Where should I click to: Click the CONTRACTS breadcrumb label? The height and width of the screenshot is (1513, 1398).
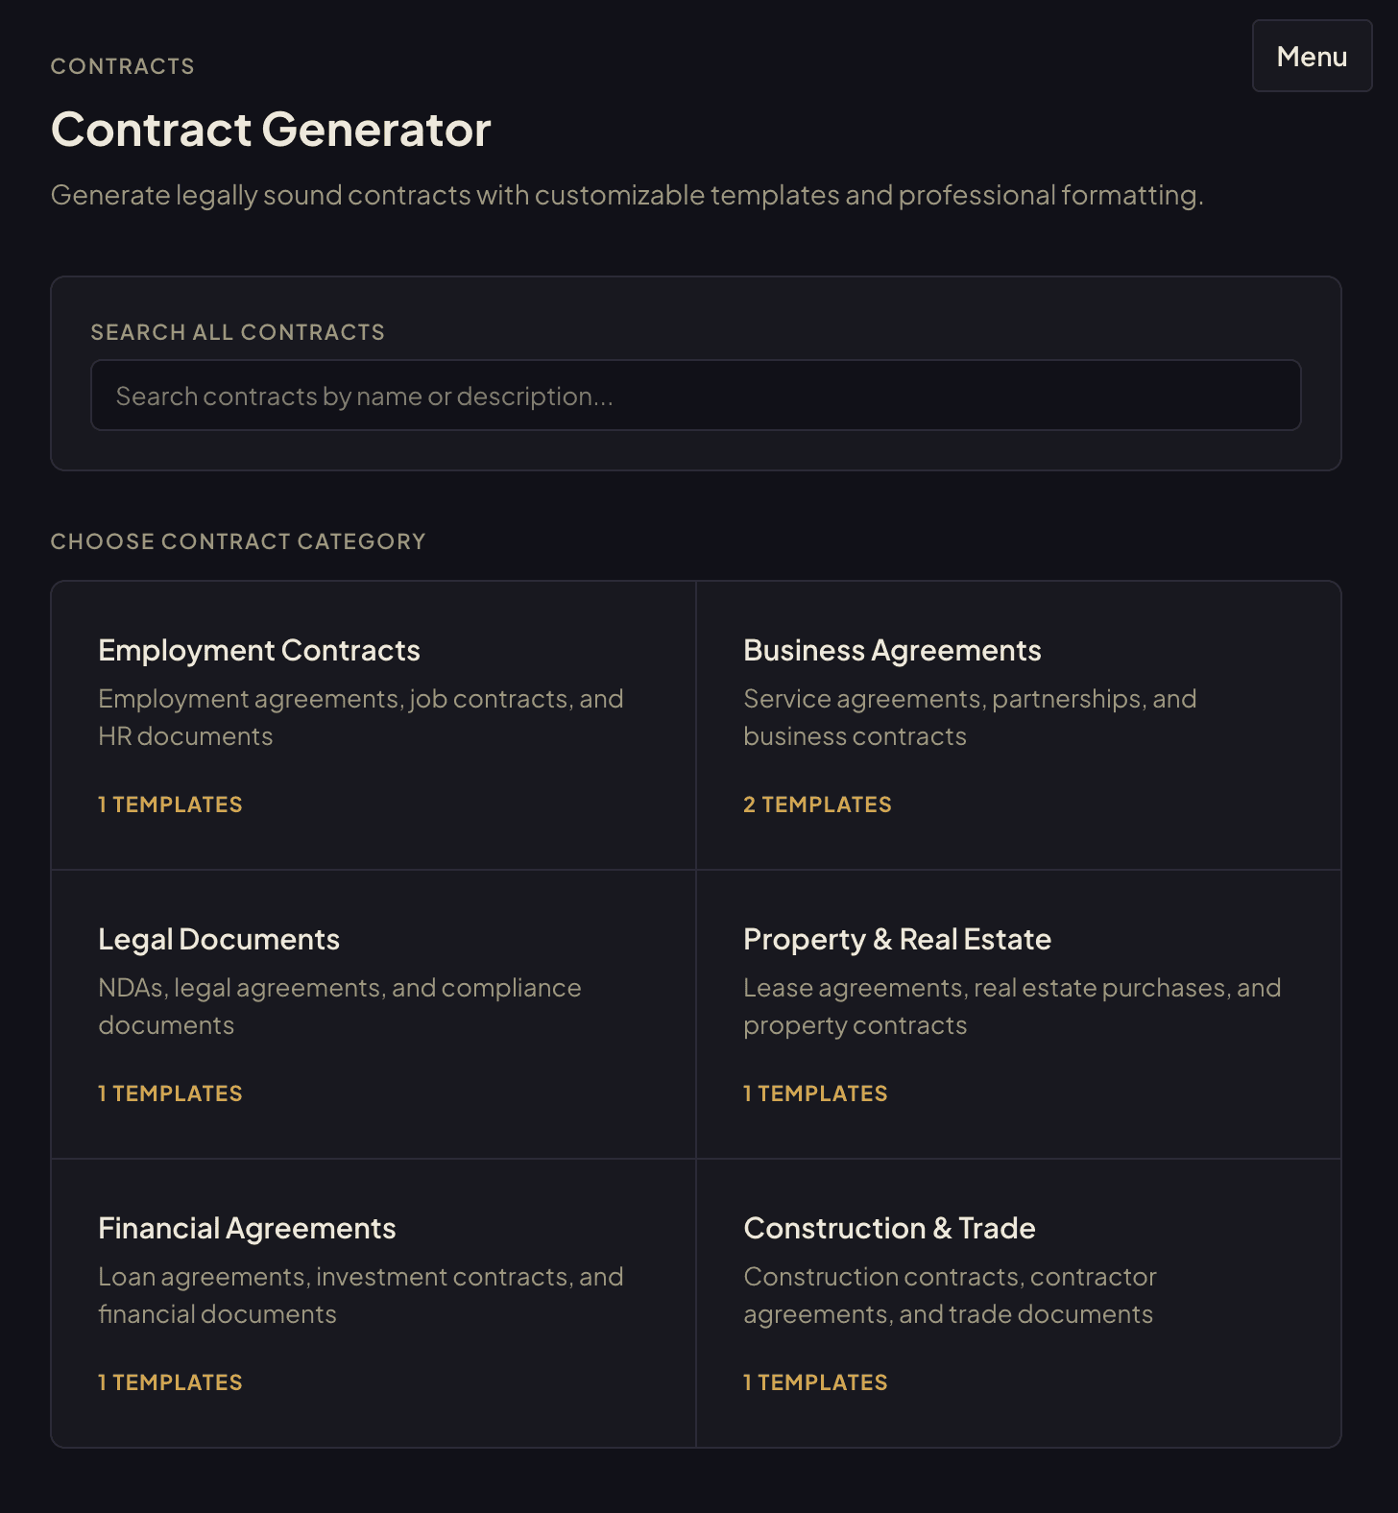coord(122,65)
